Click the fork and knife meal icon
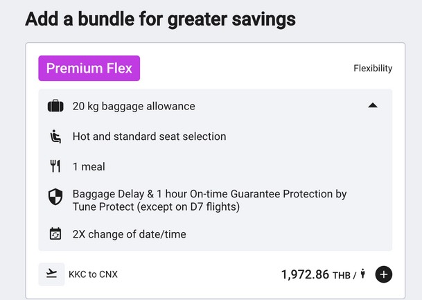Image resolution: width=422 pixels, height=300 pixels. 55,167
